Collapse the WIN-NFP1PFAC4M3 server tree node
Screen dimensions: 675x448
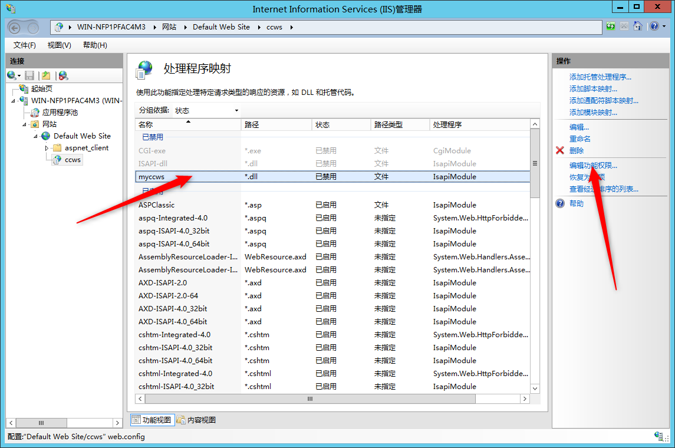14,101
